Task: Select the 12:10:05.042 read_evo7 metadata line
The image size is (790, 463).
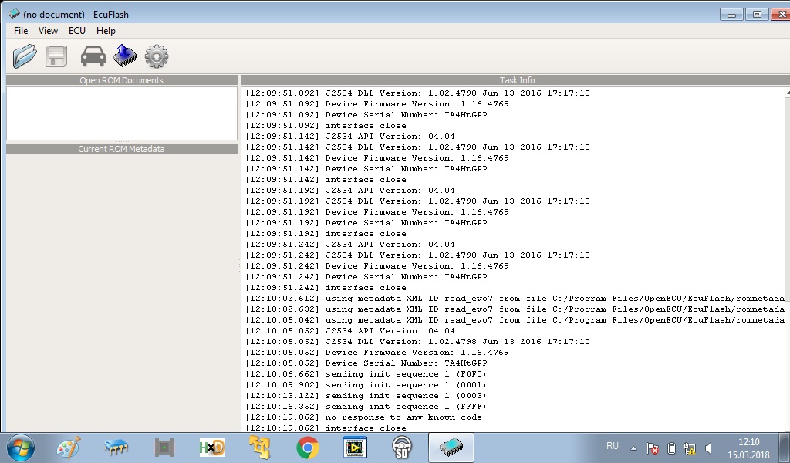Action: tap(515, 320)
